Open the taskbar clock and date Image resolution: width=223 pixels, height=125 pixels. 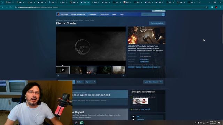point(213,123)
